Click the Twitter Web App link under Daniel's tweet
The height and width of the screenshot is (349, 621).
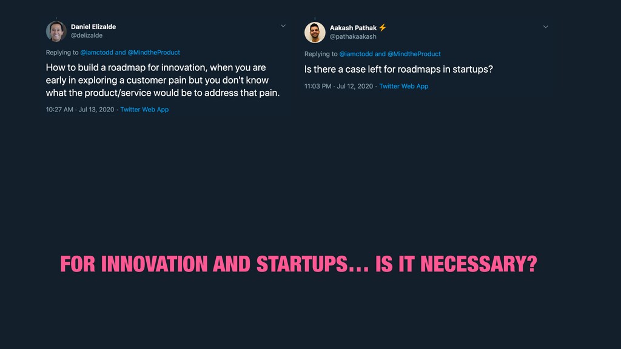click(x=144, y=110)
